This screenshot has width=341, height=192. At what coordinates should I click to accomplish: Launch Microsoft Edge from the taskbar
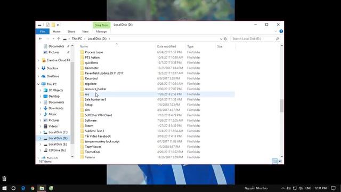tap(23, 188)
